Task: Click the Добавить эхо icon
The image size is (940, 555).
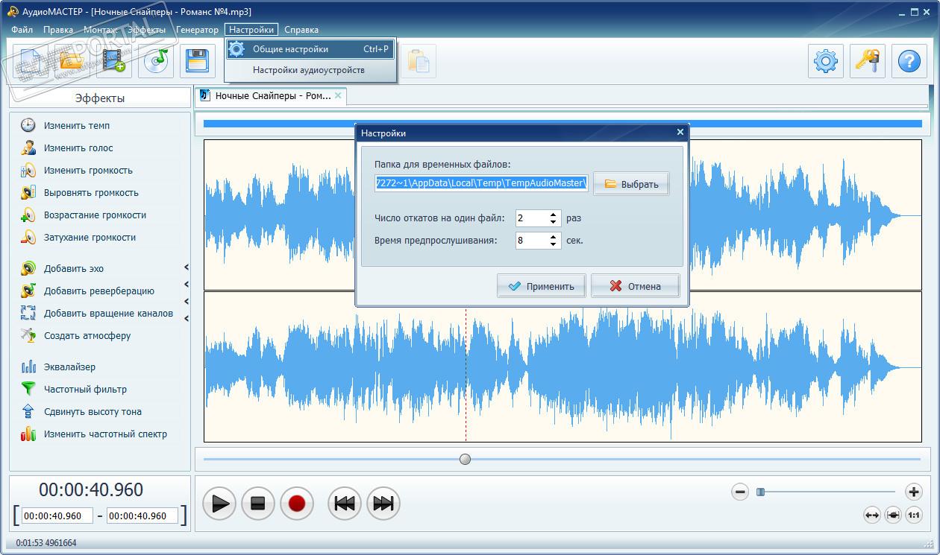Action: 28,268
